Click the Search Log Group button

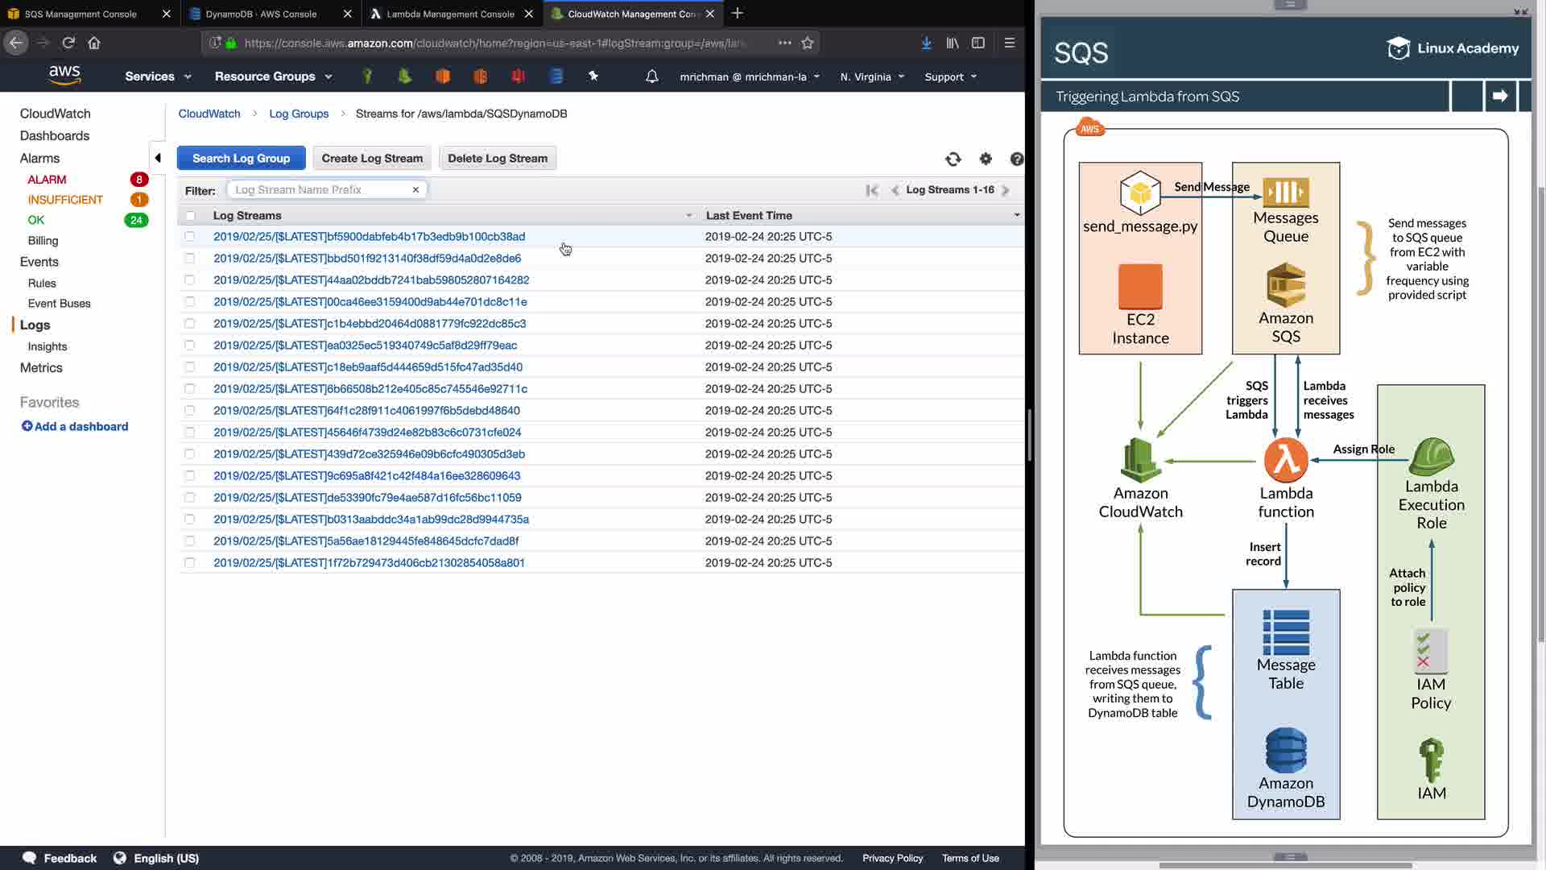click(x=241, y=158)
